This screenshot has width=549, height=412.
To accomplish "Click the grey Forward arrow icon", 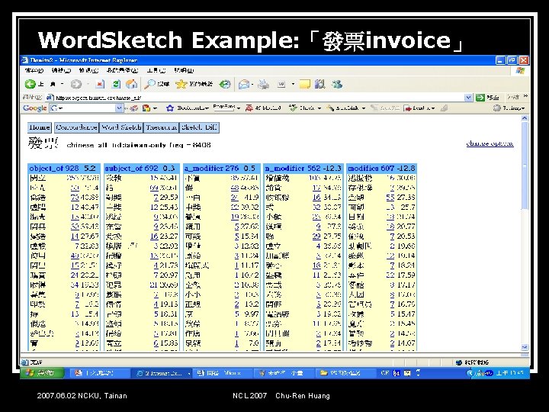I will pyautogui.click(x=76, y=84).
